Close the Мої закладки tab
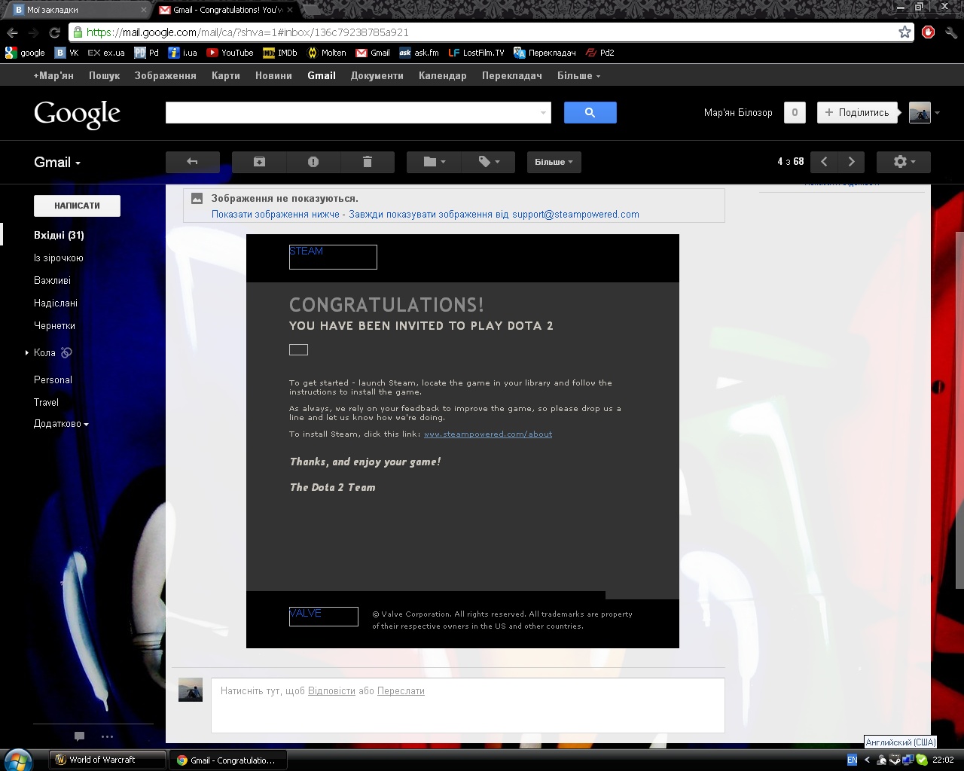Image resolution: width=964 pixels, height=771 pixels. pos(143,10)
